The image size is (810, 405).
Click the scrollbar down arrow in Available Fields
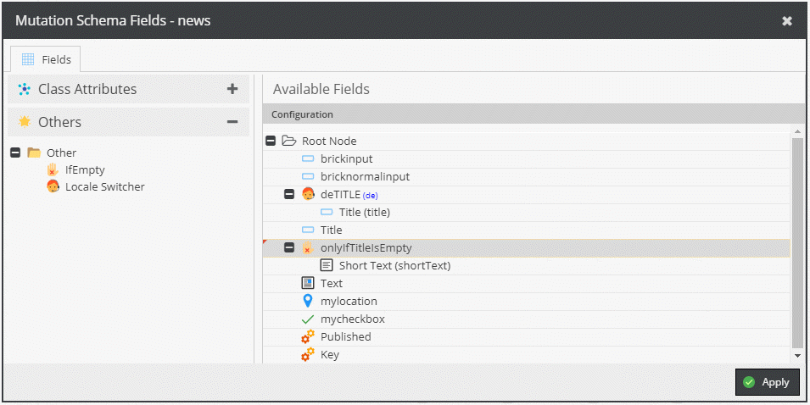point(797,357)
